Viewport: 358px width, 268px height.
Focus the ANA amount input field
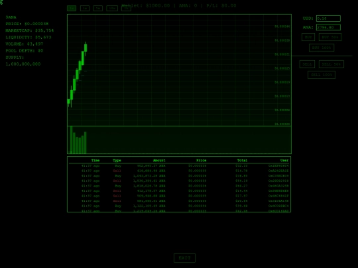(328, 27)
